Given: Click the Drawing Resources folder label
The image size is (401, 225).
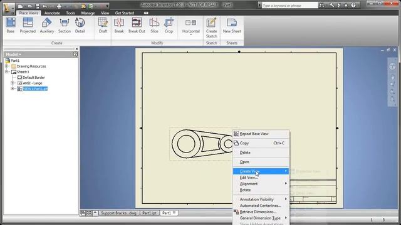Looking at the screenshot, I should (31, 66).
